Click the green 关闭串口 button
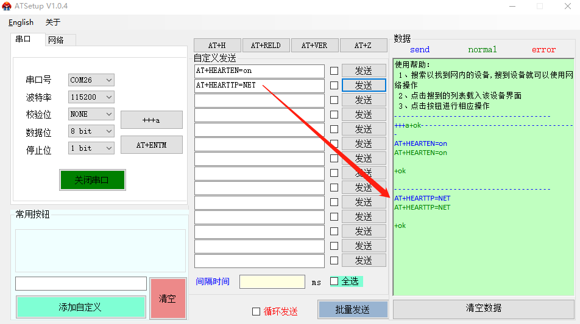This screenshot has width=580, height=324. click(92, 180)
